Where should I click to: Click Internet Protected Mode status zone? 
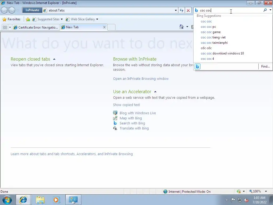click(187, 192)
